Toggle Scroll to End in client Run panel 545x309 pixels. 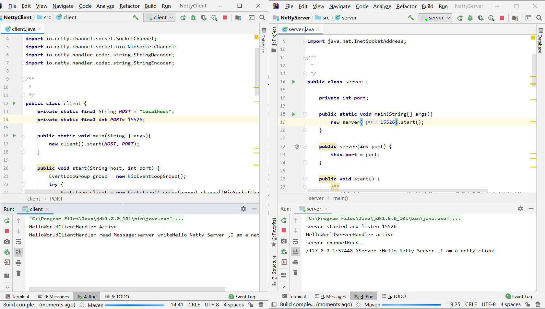click(18, 252)
